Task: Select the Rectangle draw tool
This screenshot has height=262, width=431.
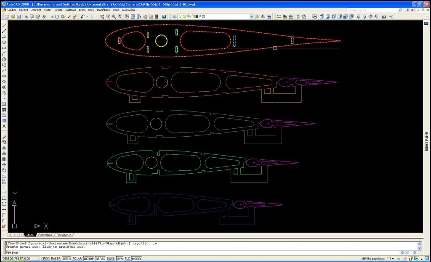Action: coord(4,48)
